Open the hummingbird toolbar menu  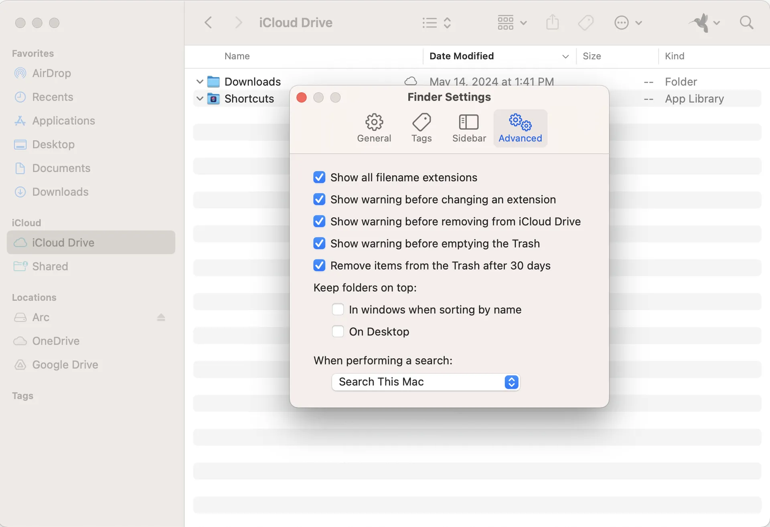(x=704, y=22)
